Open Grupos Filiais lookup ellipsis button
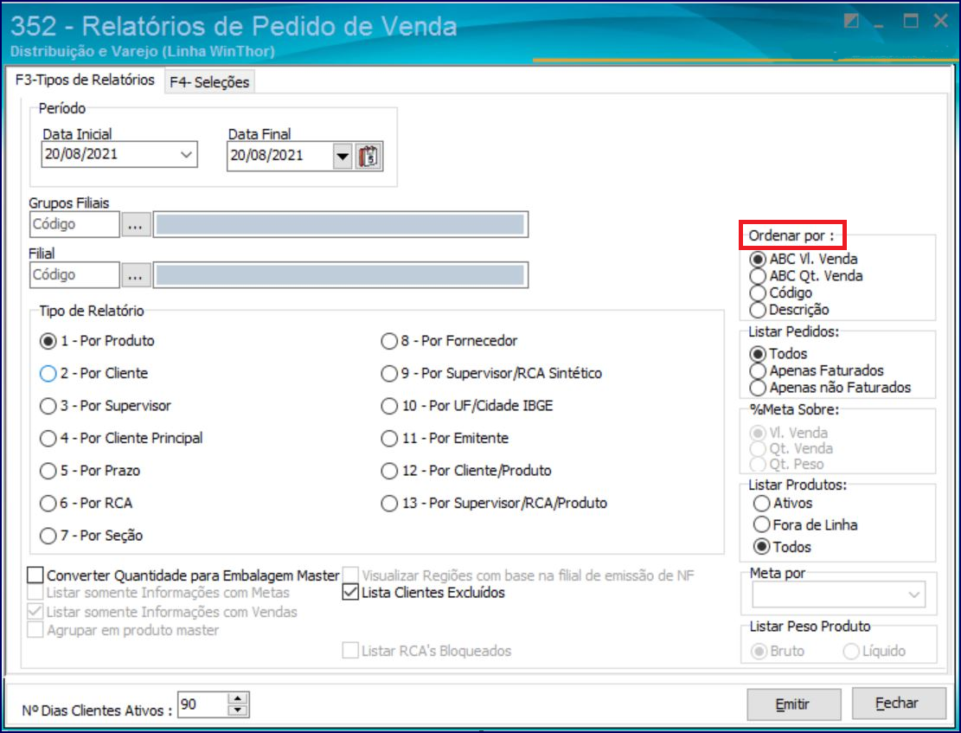Screen dimensions: 961x733 pyautogui.click(x=136, y=224)
